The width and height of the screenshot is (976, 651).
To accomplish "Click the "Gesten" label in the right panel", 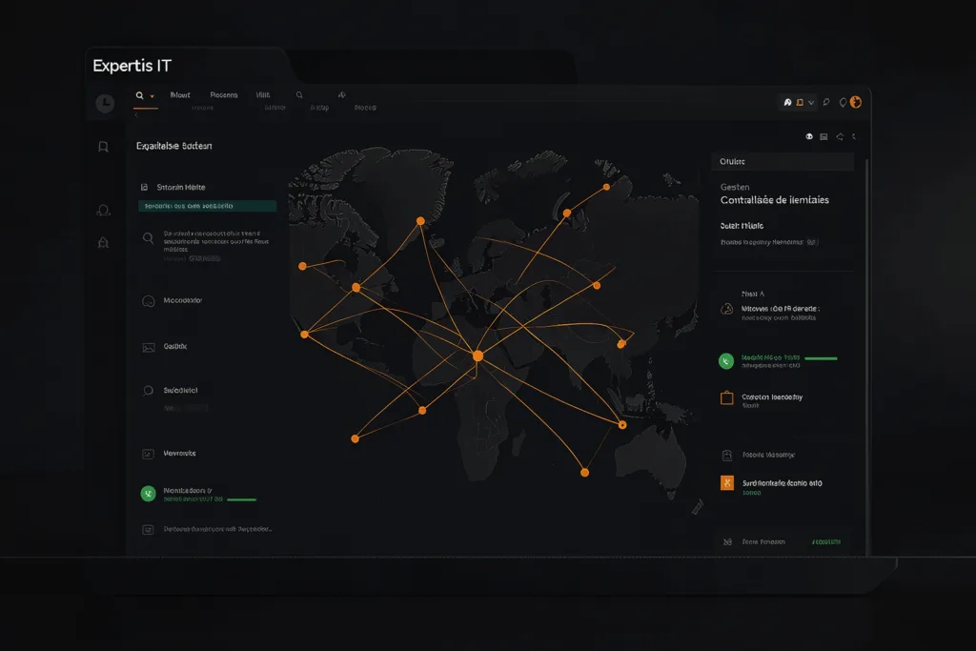I will click(x=735, y=187).
